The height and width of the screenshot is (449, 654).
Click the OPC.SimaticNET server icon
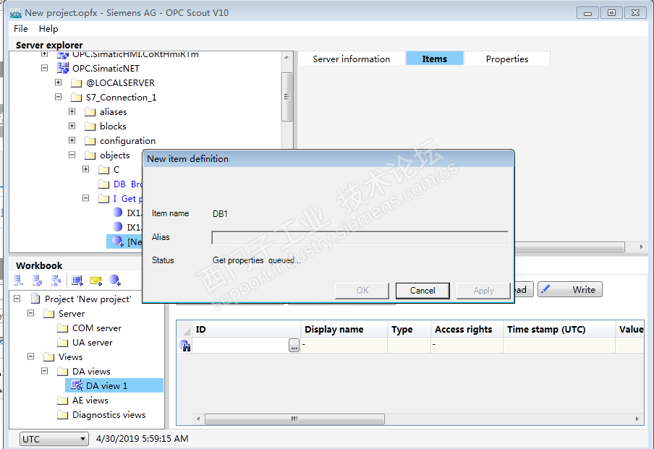(x=63, y=68)
